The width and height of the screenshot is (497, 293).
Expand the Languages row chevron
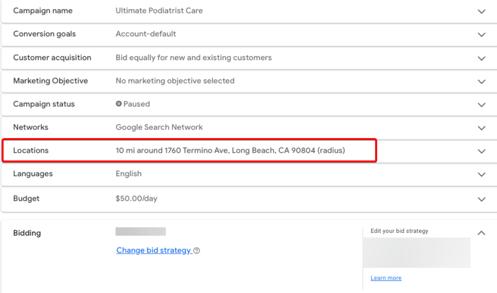point(482,175)
